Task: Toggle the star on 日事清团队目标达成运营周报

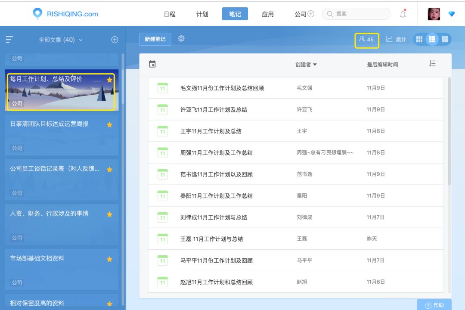Action: 109,124
